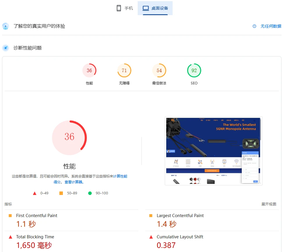Click the info icon beside 无任何数据
Image resolution: width=285 pixels, height=252 pixels.
254,26
